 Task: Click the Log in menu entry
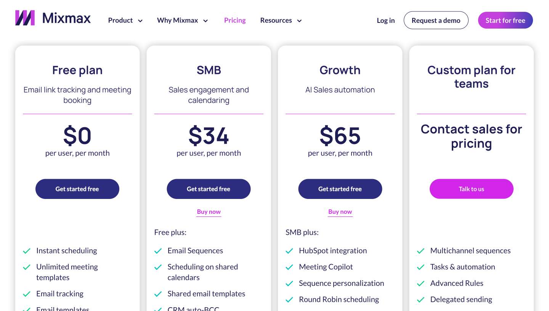pyautogui.click(x=385, y=20)
